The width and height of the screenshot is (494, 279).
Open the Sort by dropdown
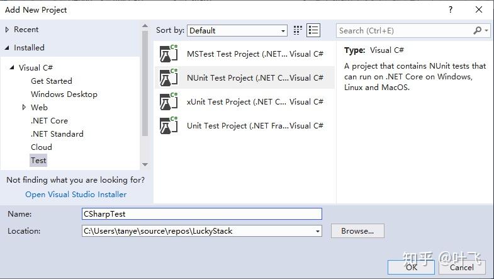(238, 30)
